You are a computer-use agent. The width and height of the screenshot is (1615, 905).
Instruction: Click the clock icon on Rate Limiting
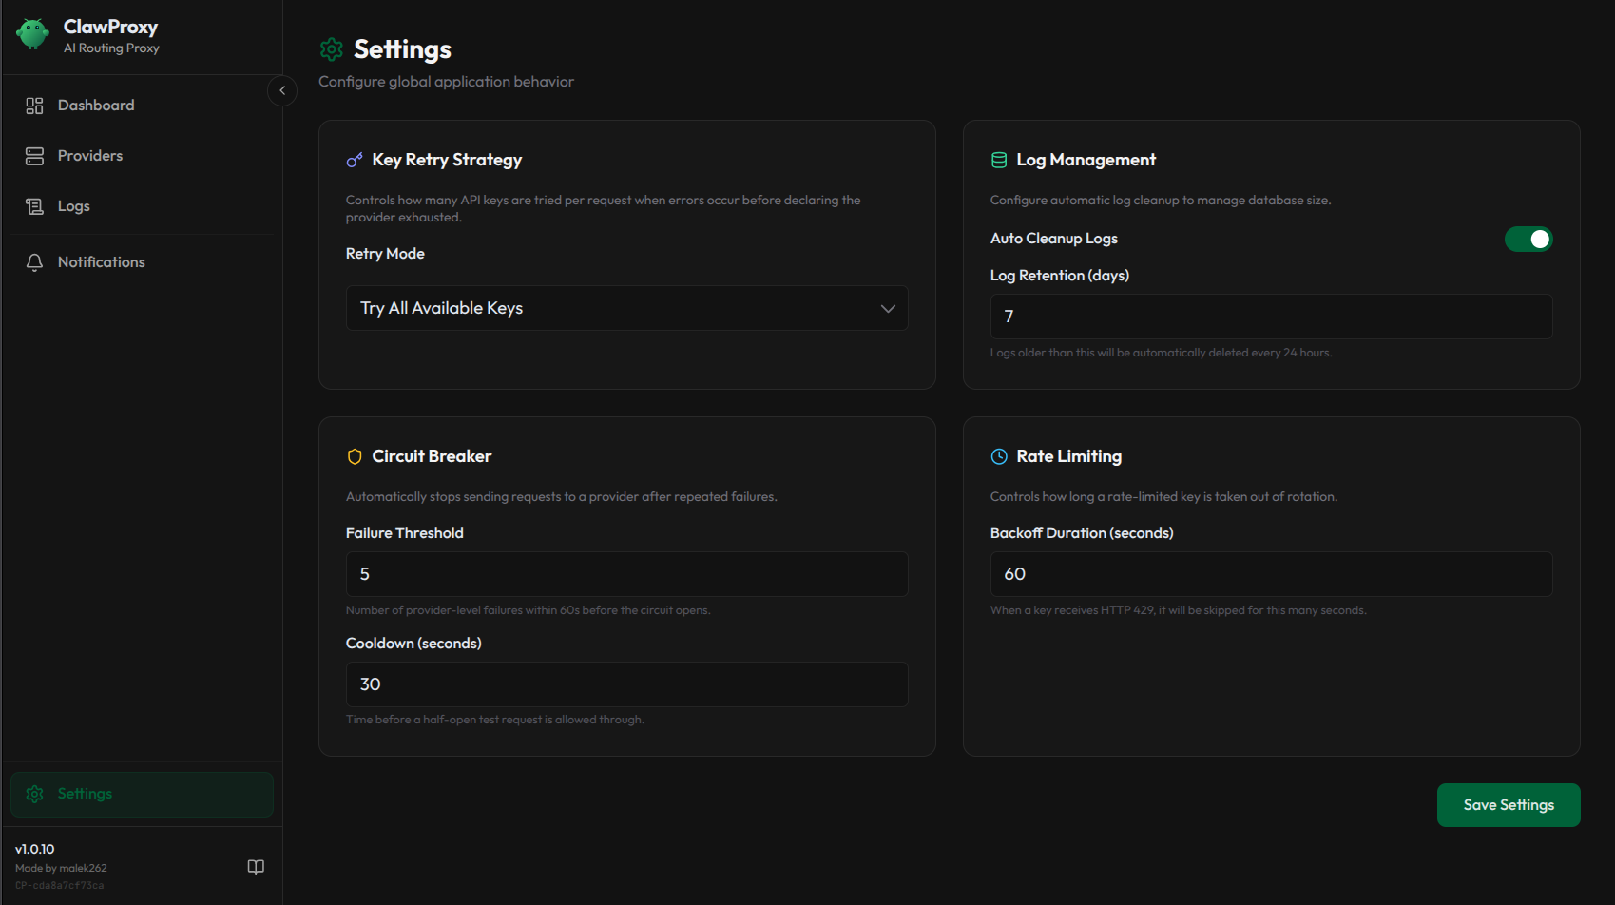tap(999, 456)
